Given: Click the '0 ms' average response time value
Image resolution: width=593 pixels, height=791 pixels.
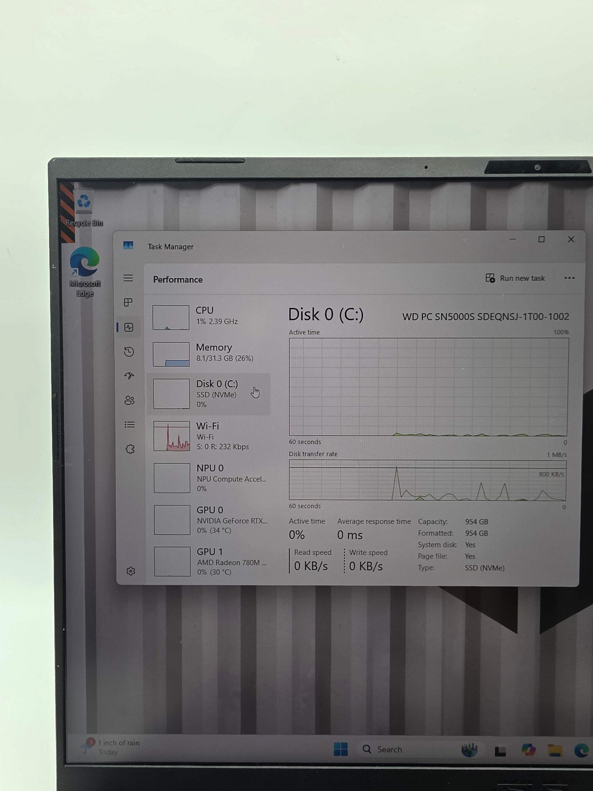Looking at the screenshot, I should pos(350,535).
